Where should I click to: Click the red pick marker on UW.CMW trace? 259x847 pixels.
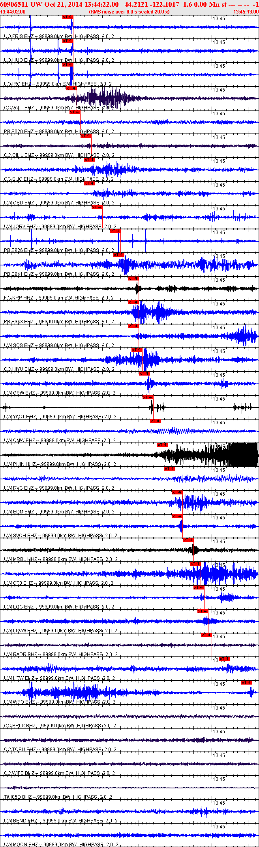[x=155, y=421]
